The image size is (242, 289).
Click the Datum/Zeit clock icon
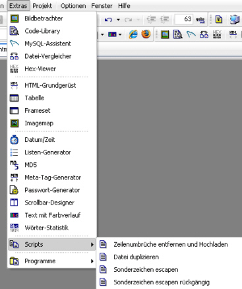[x=15, y=140]
